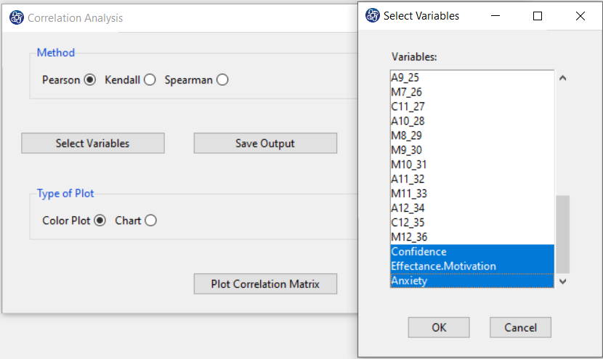Close the Select Variables dialog
Screen dimensions: 603x359
click(580, 16)
